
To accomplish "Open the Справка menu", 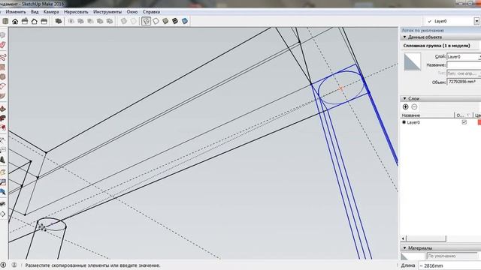I will coord(151,12).
